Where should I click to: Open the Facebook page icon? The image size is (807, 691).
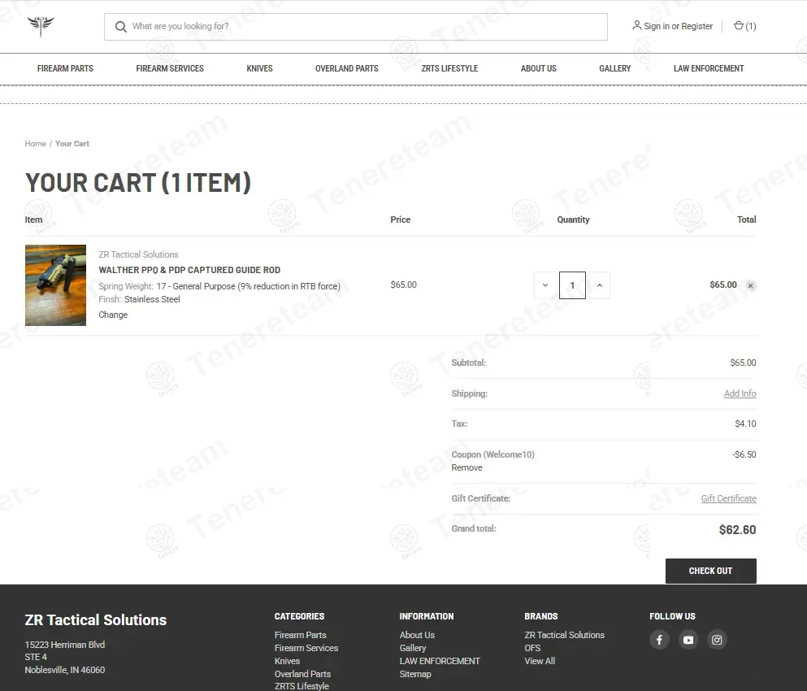coord(659,640)
